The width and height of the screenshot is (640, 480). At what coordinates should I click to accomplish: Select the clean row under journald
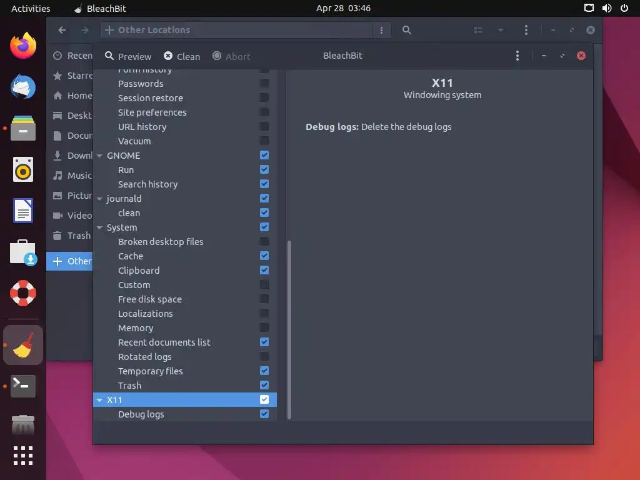(185, 212)
